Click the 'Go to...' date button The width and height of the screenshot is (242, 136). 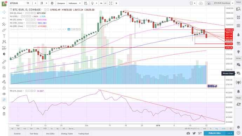click(x=72, y=129)
